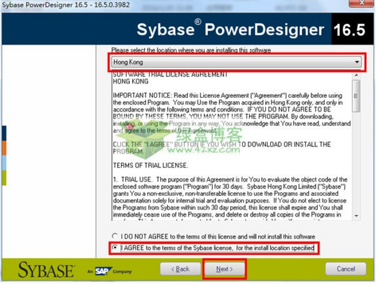Click the license agreement scrollbar thumb
This screenshot has width=376, height=284.
[356, 96]
